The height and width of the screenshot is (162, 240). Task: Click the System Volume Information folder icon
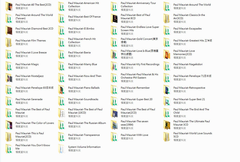[62, 149]
